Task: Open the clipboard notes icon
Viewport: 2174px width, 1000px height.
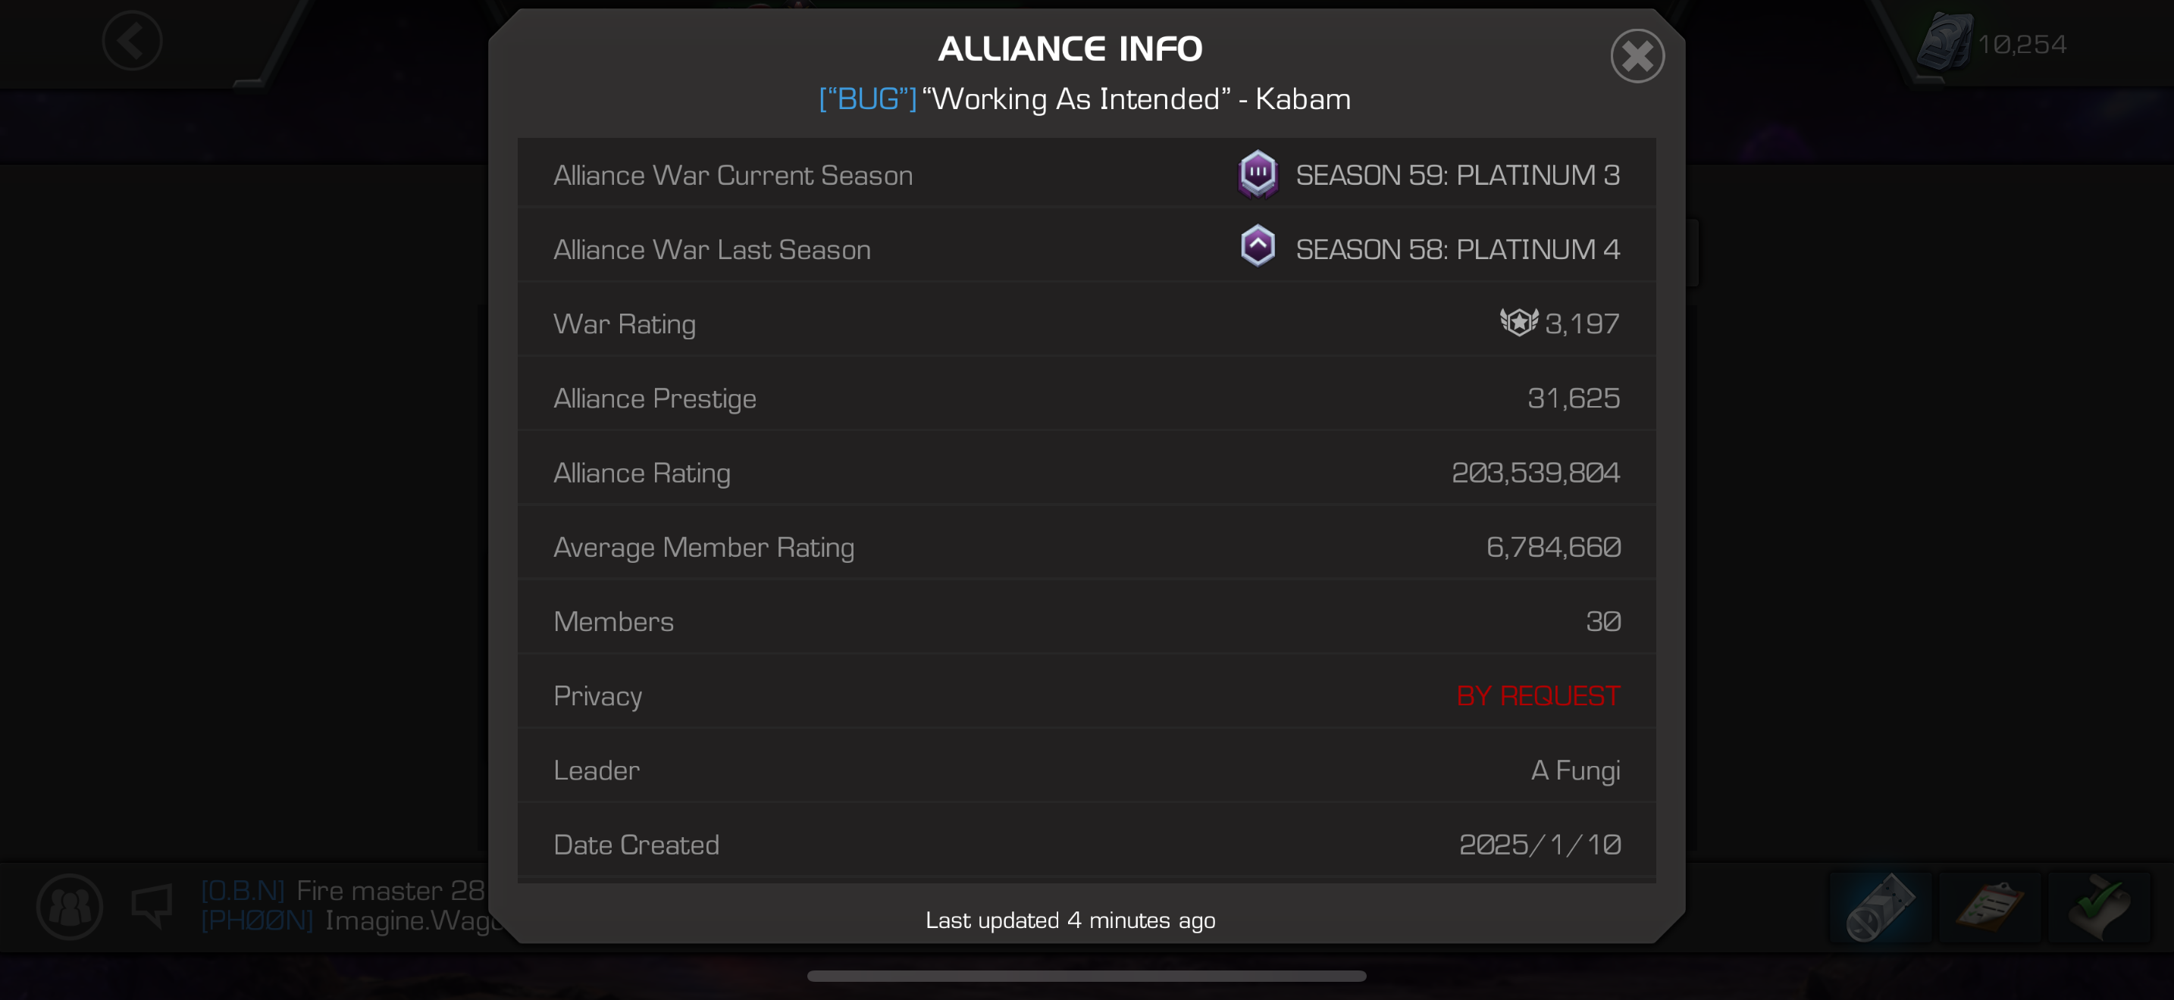Action: pos(1989,908)
